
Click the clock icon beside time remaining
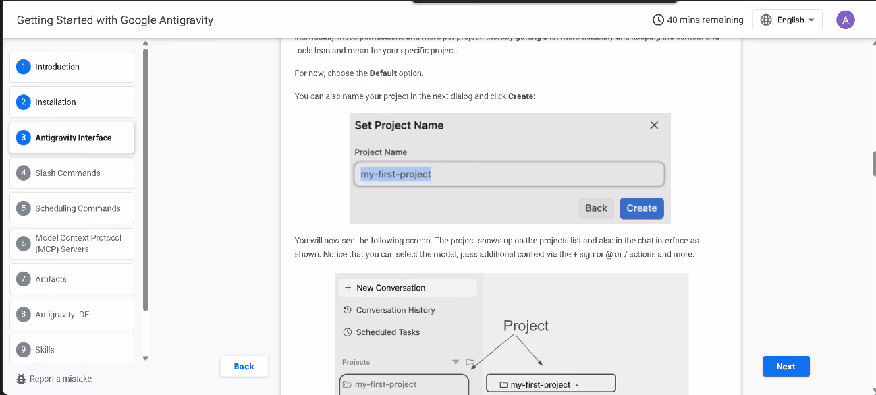658,20
